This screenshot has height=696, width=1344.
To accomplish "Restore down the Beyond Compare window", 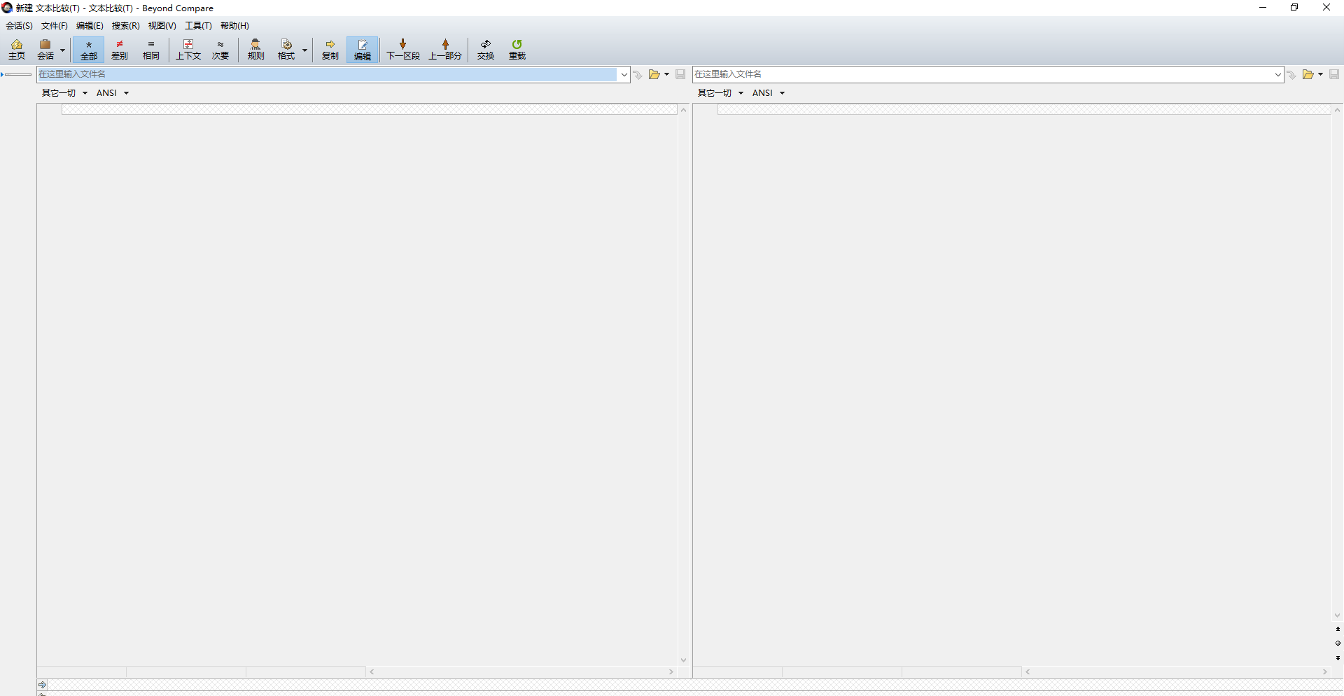I will tap(1294, 8).
